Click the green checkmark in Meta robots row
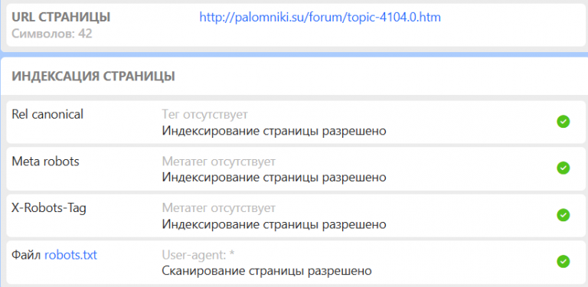Viewport: 588px width, 287px height. tap(563, 168)
